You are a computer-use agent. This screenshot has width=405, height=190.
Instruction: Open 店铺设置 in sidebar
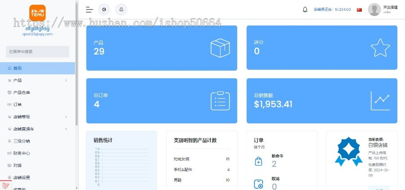tap(37, 177)
